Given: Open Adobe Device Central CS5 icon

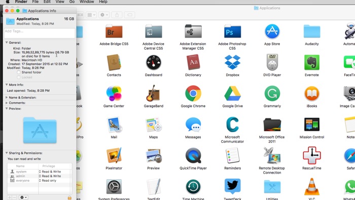Looking at the screenshot, I should click(154, 31).
